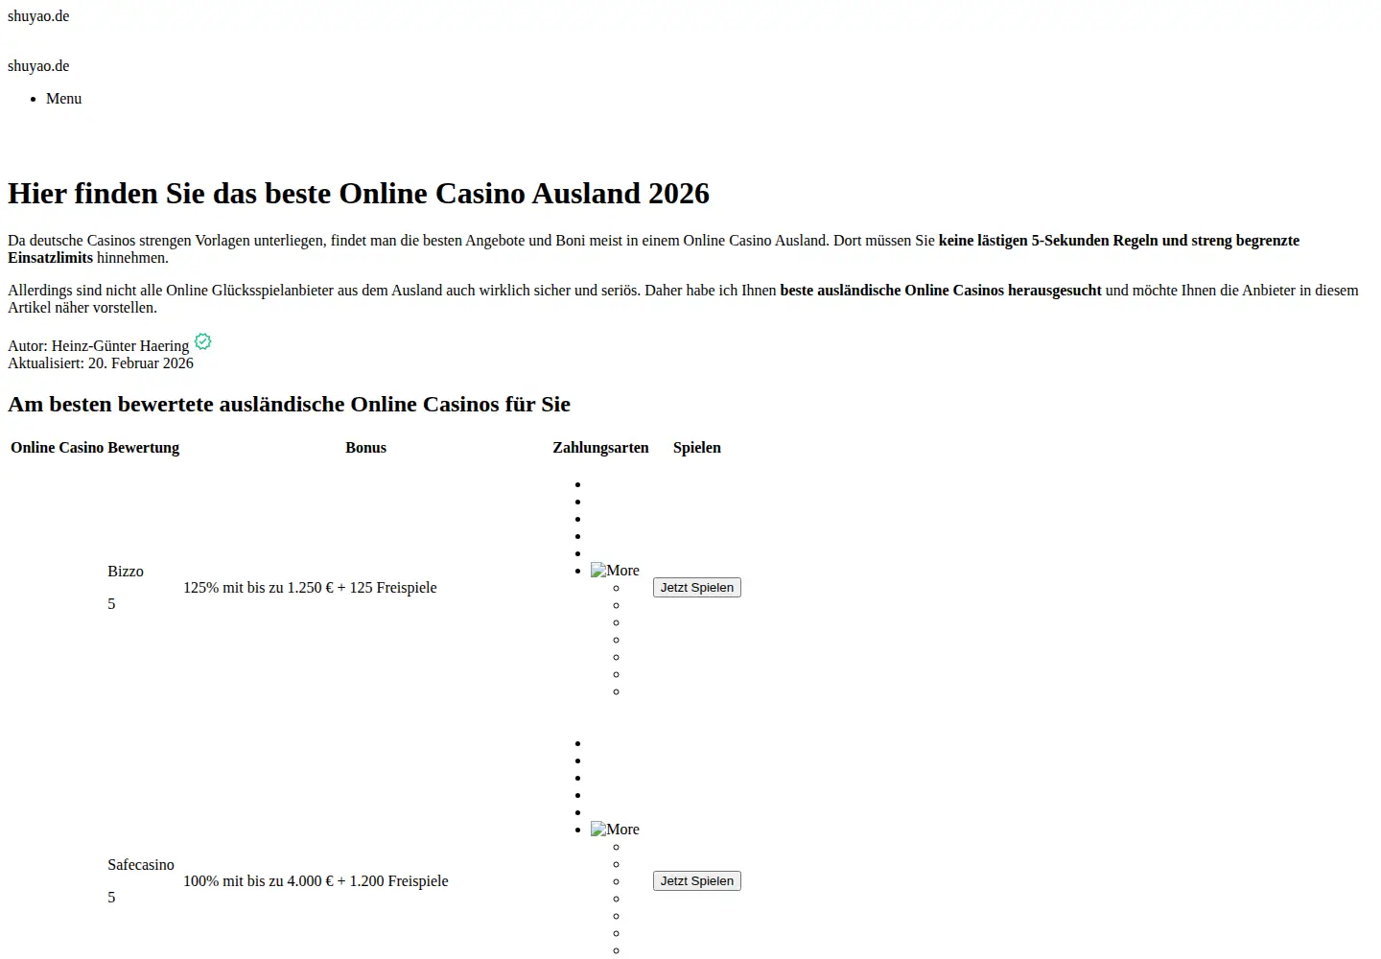
Task: Click the Bewertung column header
Action: 144,448
